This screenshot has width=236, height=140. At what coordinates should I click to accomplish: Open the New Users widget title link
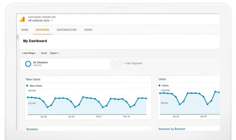pyautogui.click(x=33, y=79)
